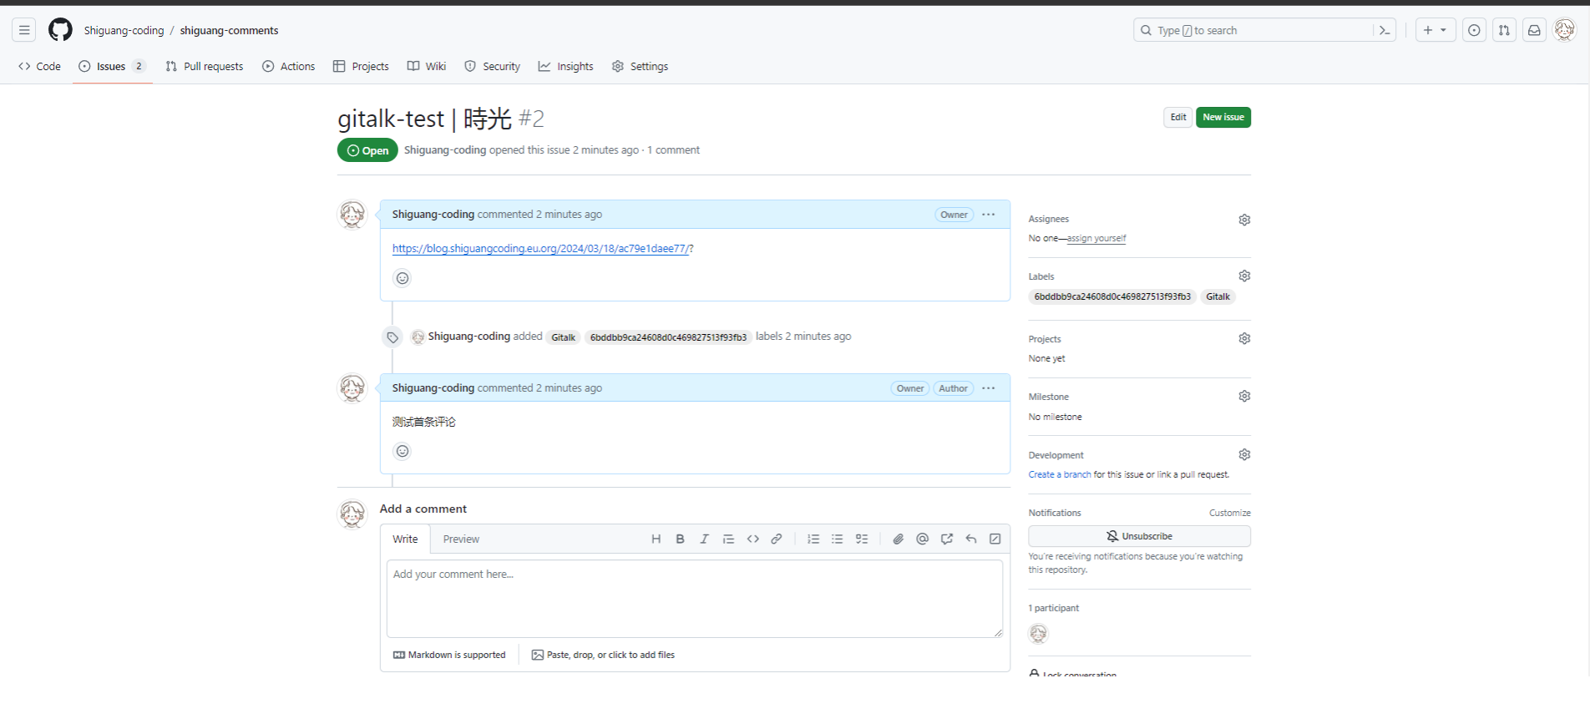This screenshot has width=1590, height=719.
Task: Insert a quote in the comment editor
Action: (729, 539)
